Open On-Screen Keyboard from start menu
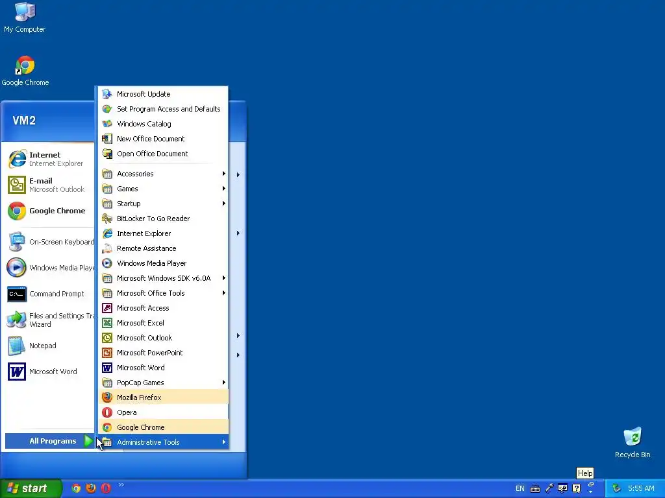The width and height of the screenshot is (665, 498). point(50,242)
